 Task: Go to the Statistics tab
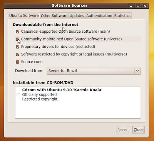(122, 16)
